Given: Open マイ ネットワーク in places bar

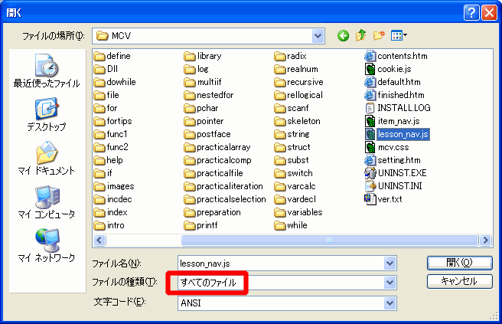Looking at the screenshot, I should pyautogui.click(x=47, y=245).
